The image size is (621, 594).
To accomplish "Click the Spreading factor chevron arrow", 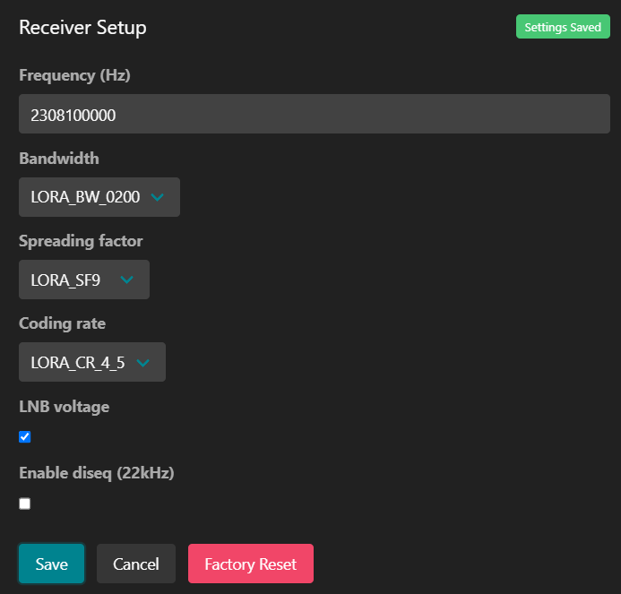I will (x=126, y=280).
